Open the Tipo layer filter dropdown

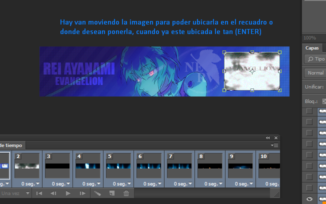[x=315, y=59]
